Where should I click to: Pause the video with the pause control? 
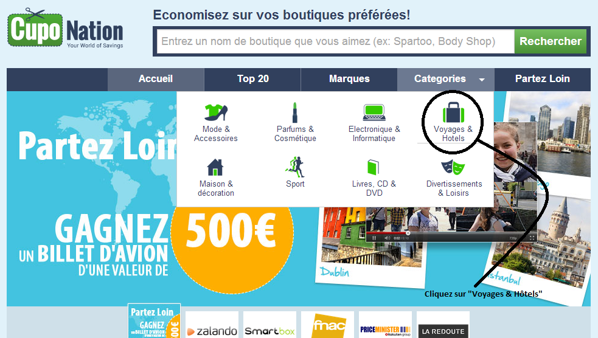(x=374, y=238)
